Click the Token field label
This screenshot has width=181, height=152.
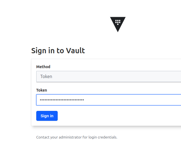click(41, 90)
